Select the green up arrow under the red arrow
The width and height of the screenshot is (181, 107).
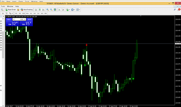tap(85, 65)
